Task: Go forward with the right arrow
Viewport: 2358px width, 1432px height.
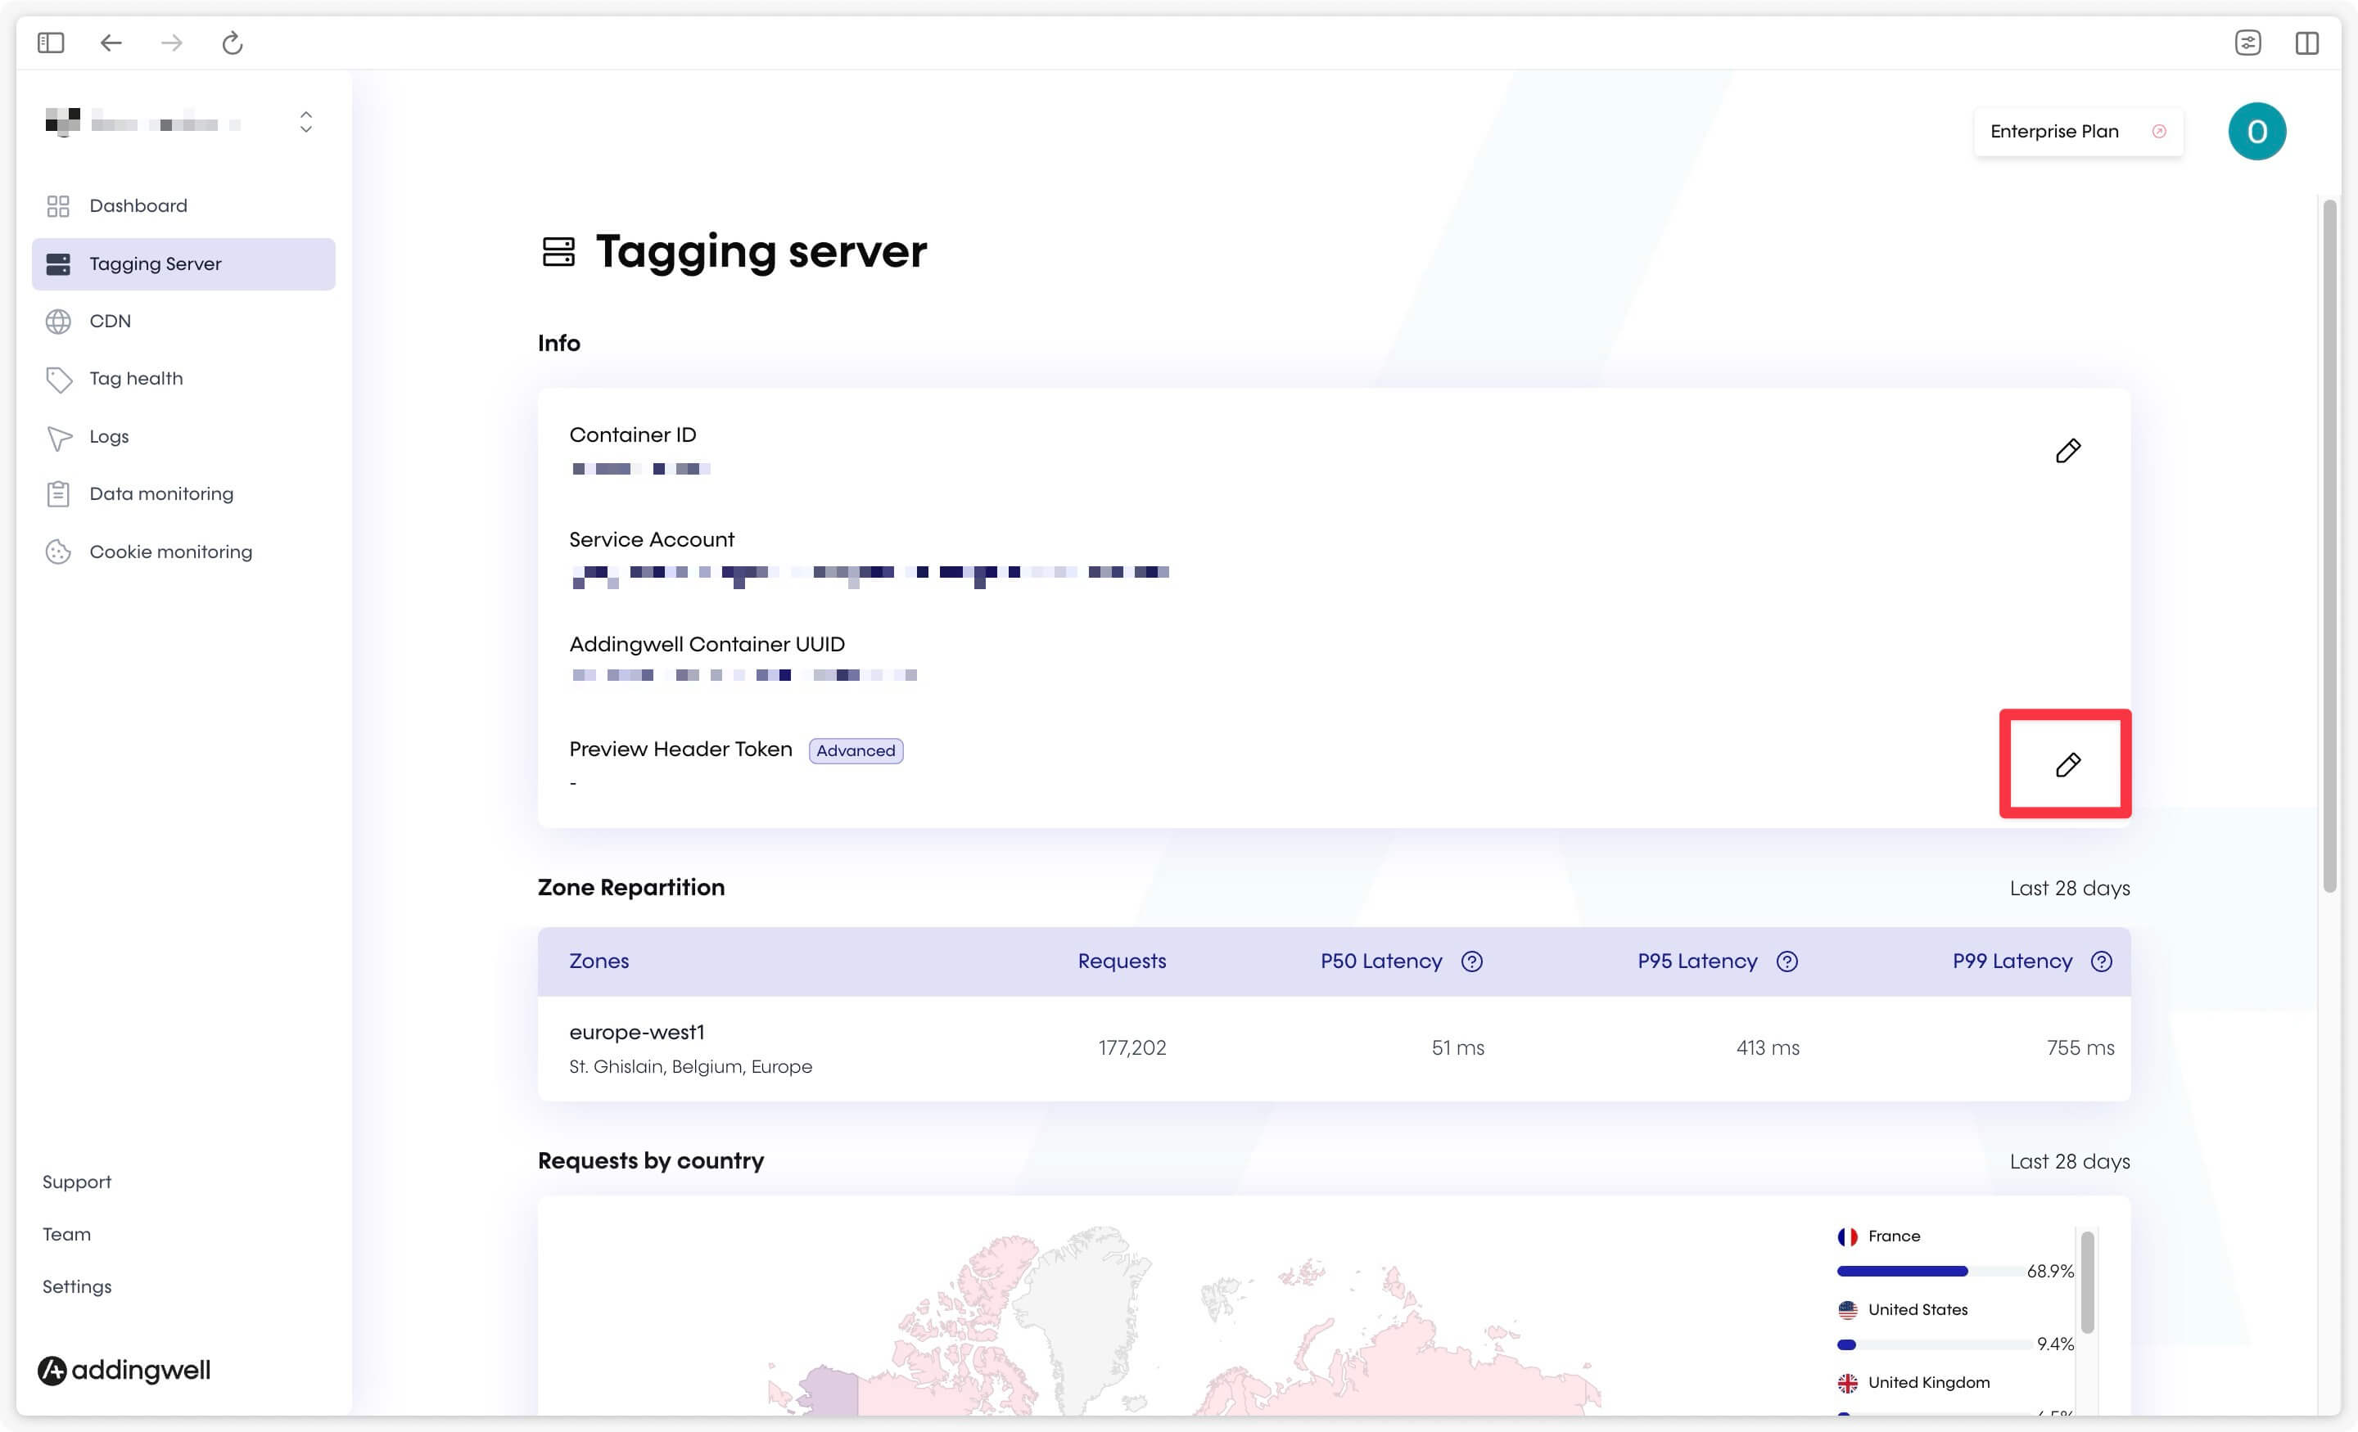Action: tap(171, 43)
